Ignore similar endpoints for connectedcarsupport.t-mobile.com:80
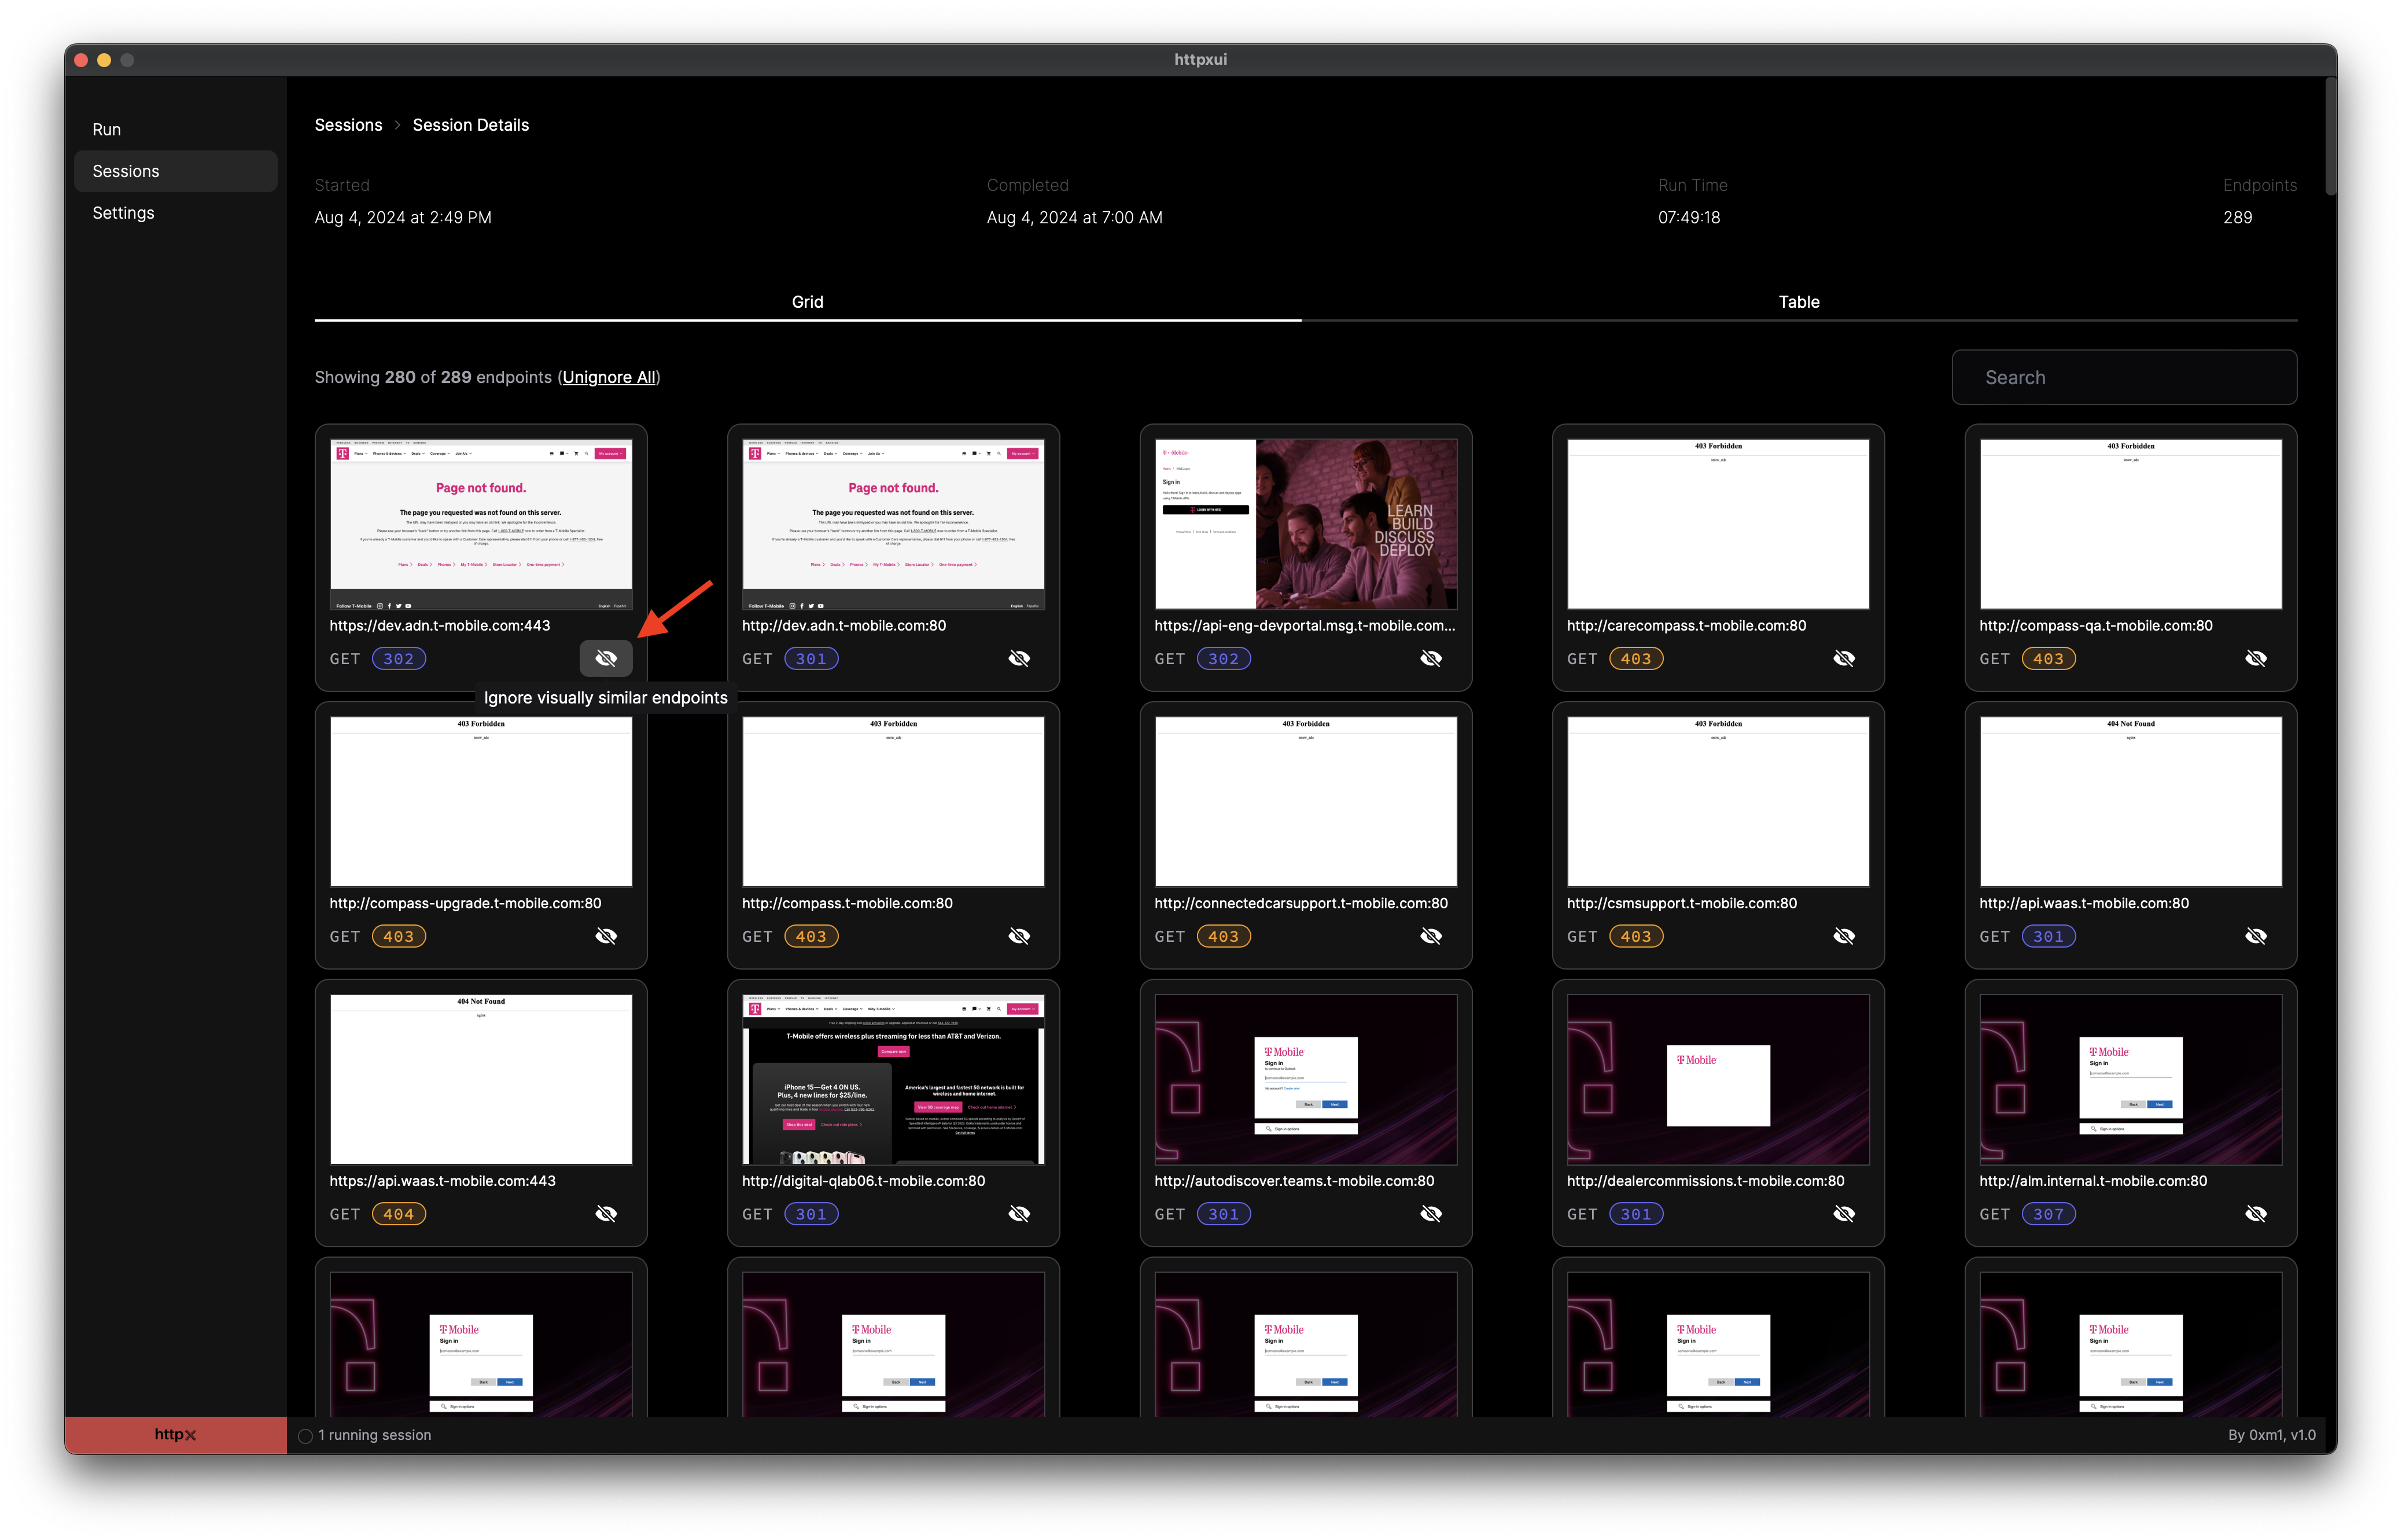This screenshot has width=2402, height=1540. coord(1431,936)
